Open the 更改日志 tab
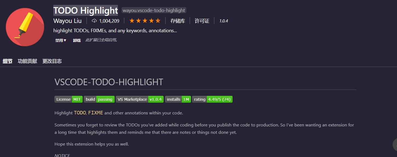 (52, 61)
